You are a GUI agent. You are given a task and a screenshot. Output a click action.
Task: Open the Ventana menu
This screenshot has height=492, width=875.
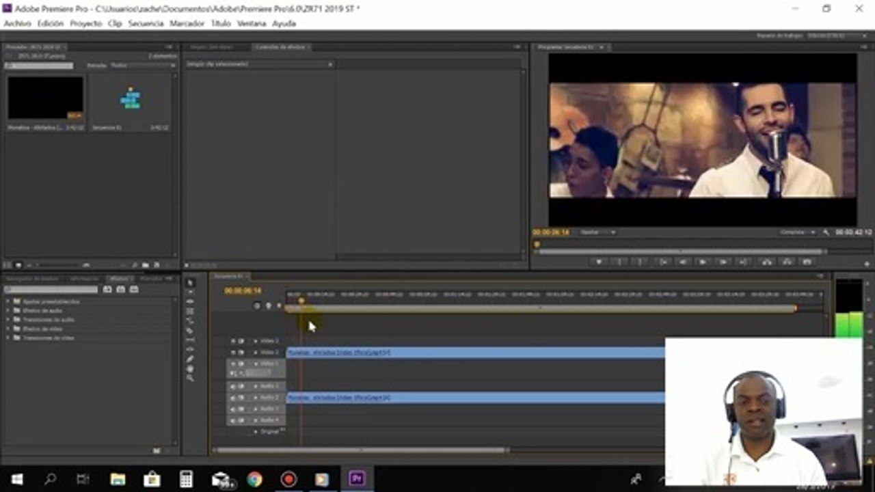pyautogui.click(x=252, y=23)
